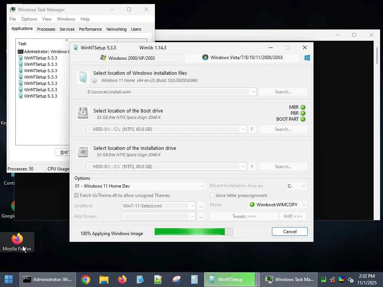
Task: Click the installation files folder icon
Action: click(83, 77)
